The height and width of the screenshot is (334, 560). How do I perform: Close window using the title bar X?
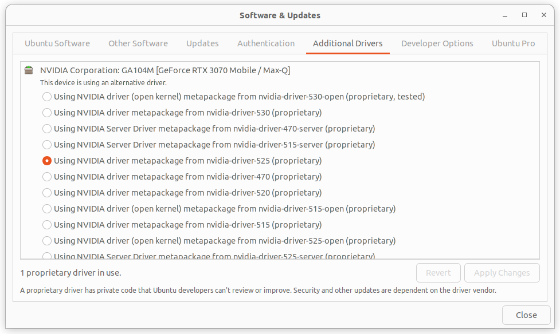coord(543,15)
